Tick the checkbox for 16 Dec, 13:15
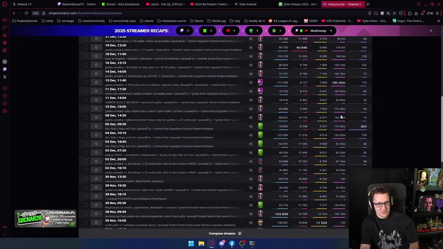443x249 pixels. pos(86,65)
